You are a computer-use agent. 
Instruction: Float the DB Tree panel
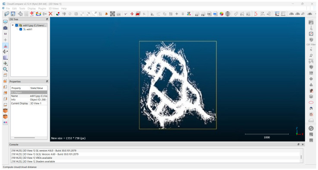point(47,19)
